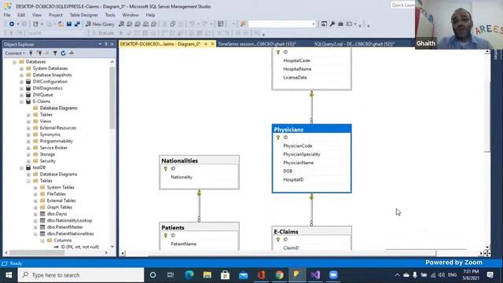Open the Tools menu
Viewport: 503px width, 283px height.
110,15
